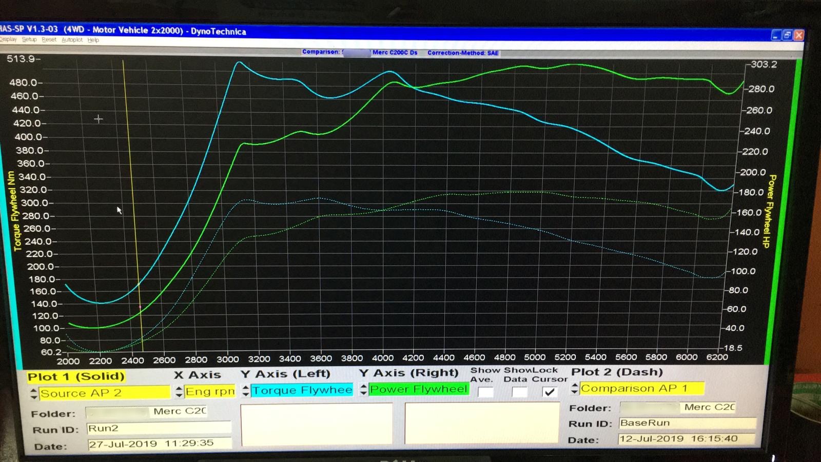821x462 pixels.
Task: Click the 200.0 power axis tick label
Action: pos(753,172)
